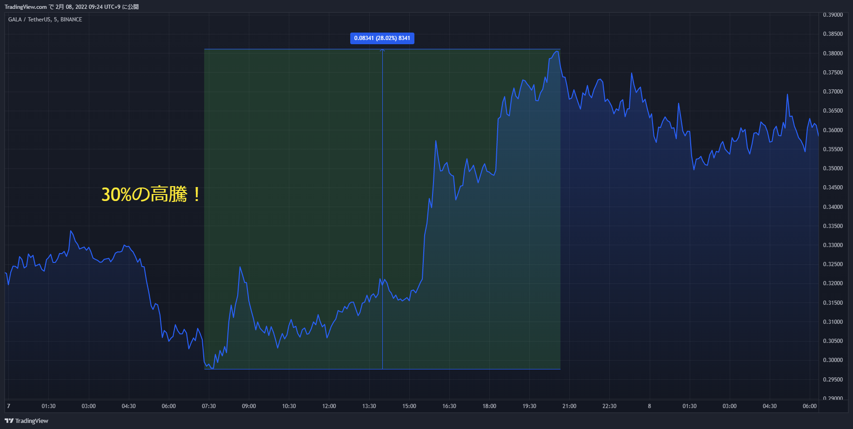Viewport: 853px width, 429px height.
Task: Click the 0.31500 price axis label
Action: (x=833, y=303)
